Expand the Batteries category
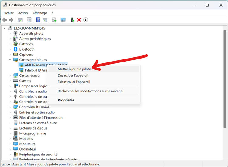Viewport: 228px width, 167px height. [x=10, y=44]
